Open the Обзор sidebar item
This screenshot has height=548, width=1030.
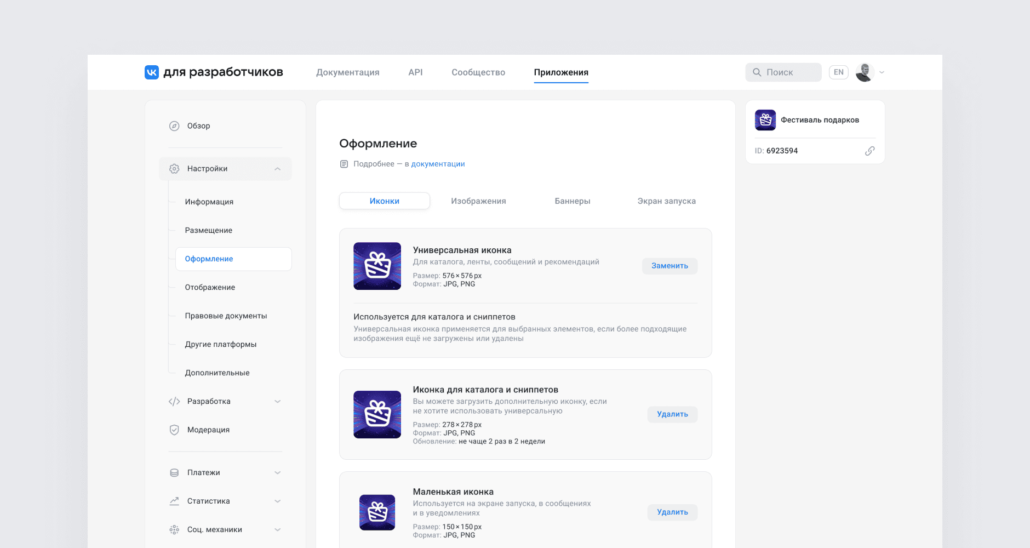click(198, 126)
